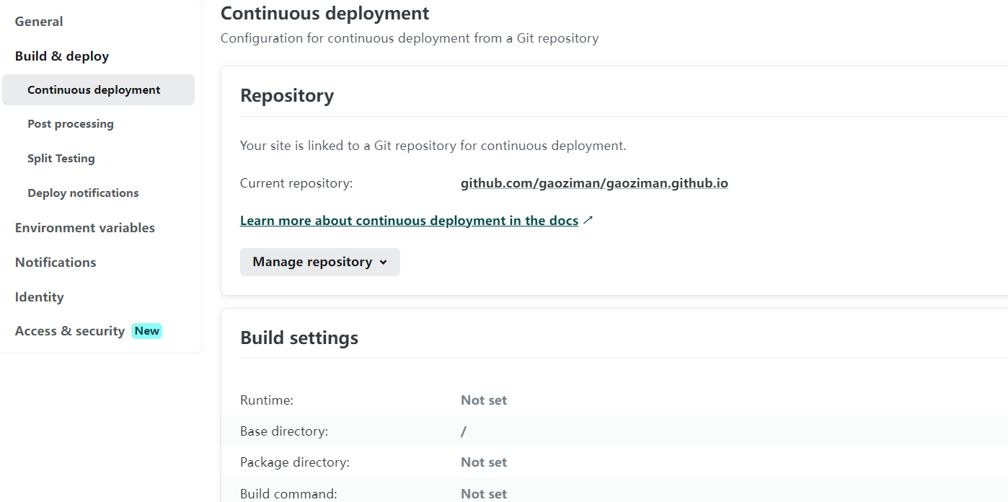This screenshot has width=1008, height=502.
Task: Open Split Testing settings
Action: tap(61, 159)
